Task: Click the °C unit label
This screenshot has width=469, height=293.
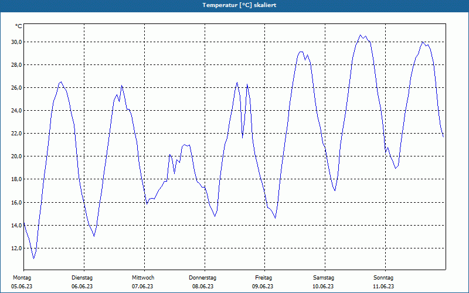Action: coord(19,26)
